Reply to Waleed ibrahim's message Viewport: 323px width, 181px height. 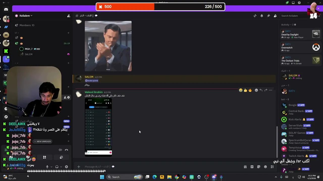[261, 90]
